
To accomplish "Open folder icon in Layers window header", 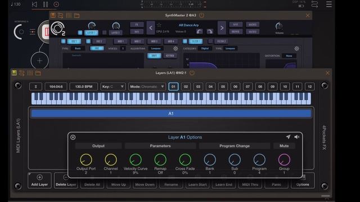I will tap(38, 73).
